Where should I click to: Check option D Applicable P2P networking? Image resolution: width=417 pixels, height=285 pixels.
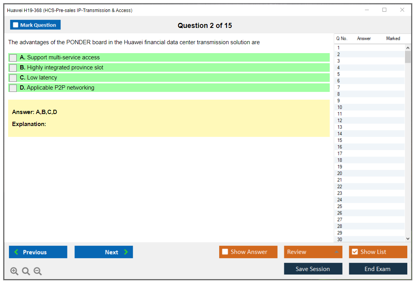click(13, 88)
